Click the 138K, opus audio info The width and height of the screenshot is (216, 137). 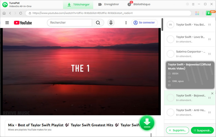point(178,81)
